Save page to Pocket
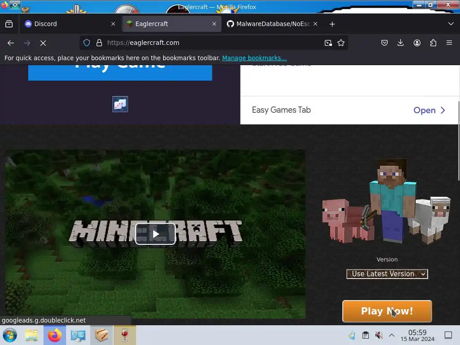The width and height of the screenshot is (460, 345). tap(385, 43)
